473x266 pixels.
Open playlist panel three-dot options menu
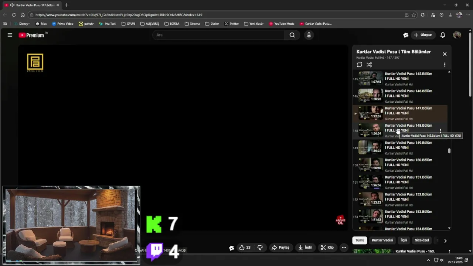[445, 65]
